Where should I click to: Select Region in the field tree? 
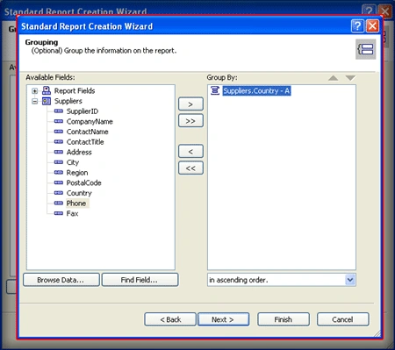77,173
